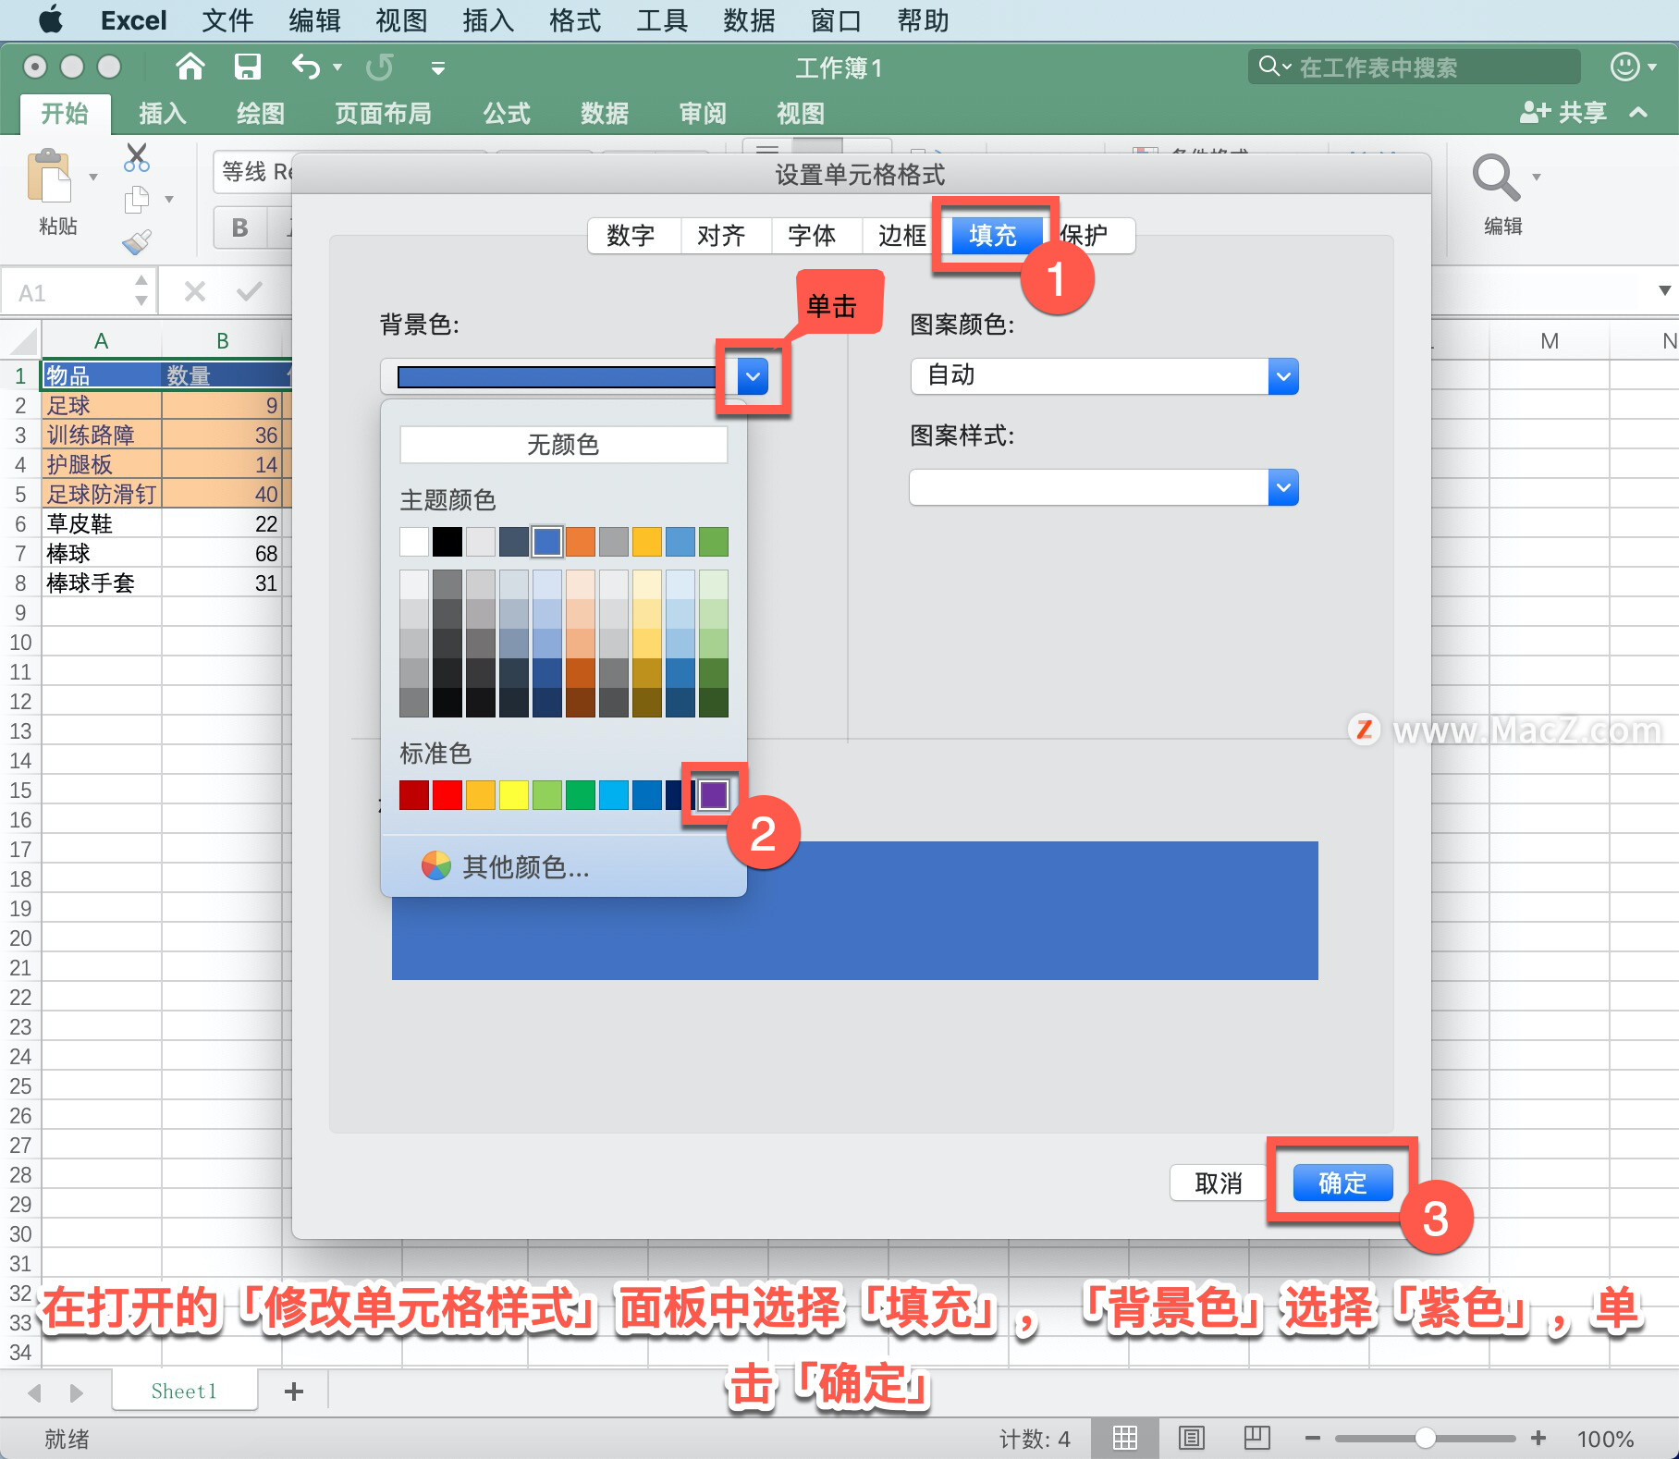Click the Format Painter brush icon
This screenshot has height=1459, width=1679.
(x=137, y=242)
